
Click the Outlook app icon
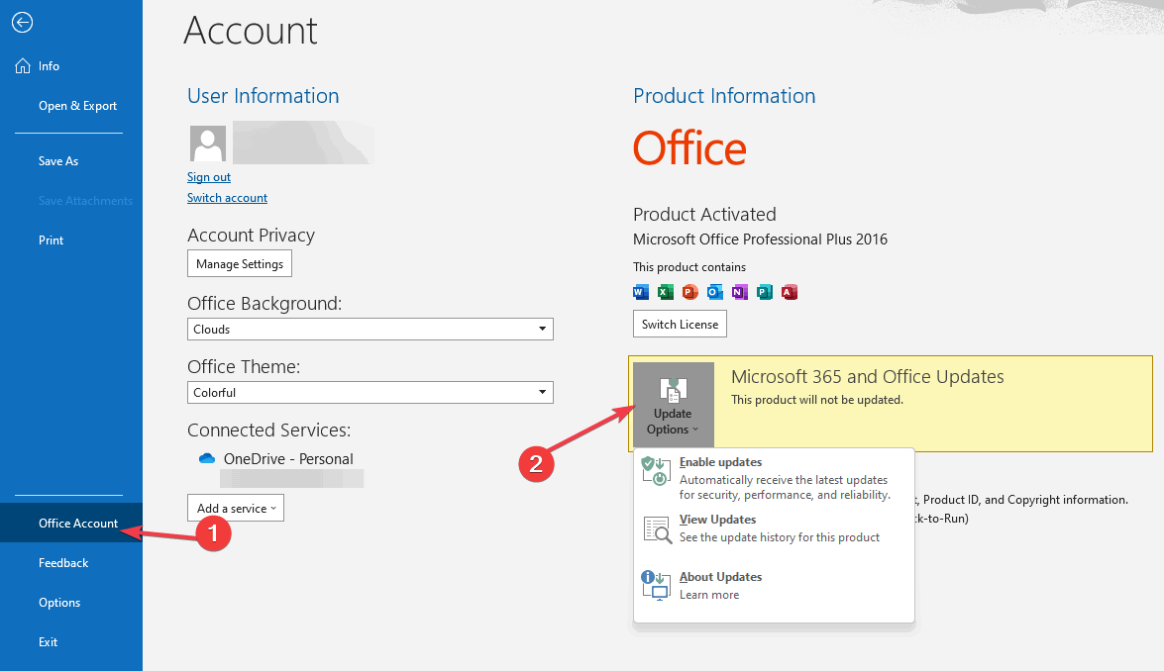point(715,292)
